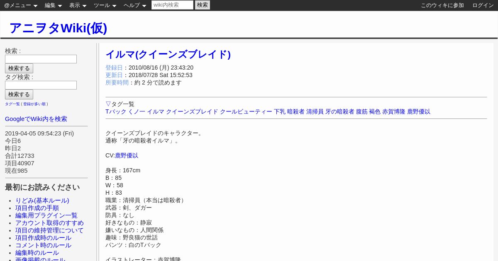Open the 表示 dropdown menu
Image resolution: width=498 pixels, height=261 pixels.
(78, 5)
